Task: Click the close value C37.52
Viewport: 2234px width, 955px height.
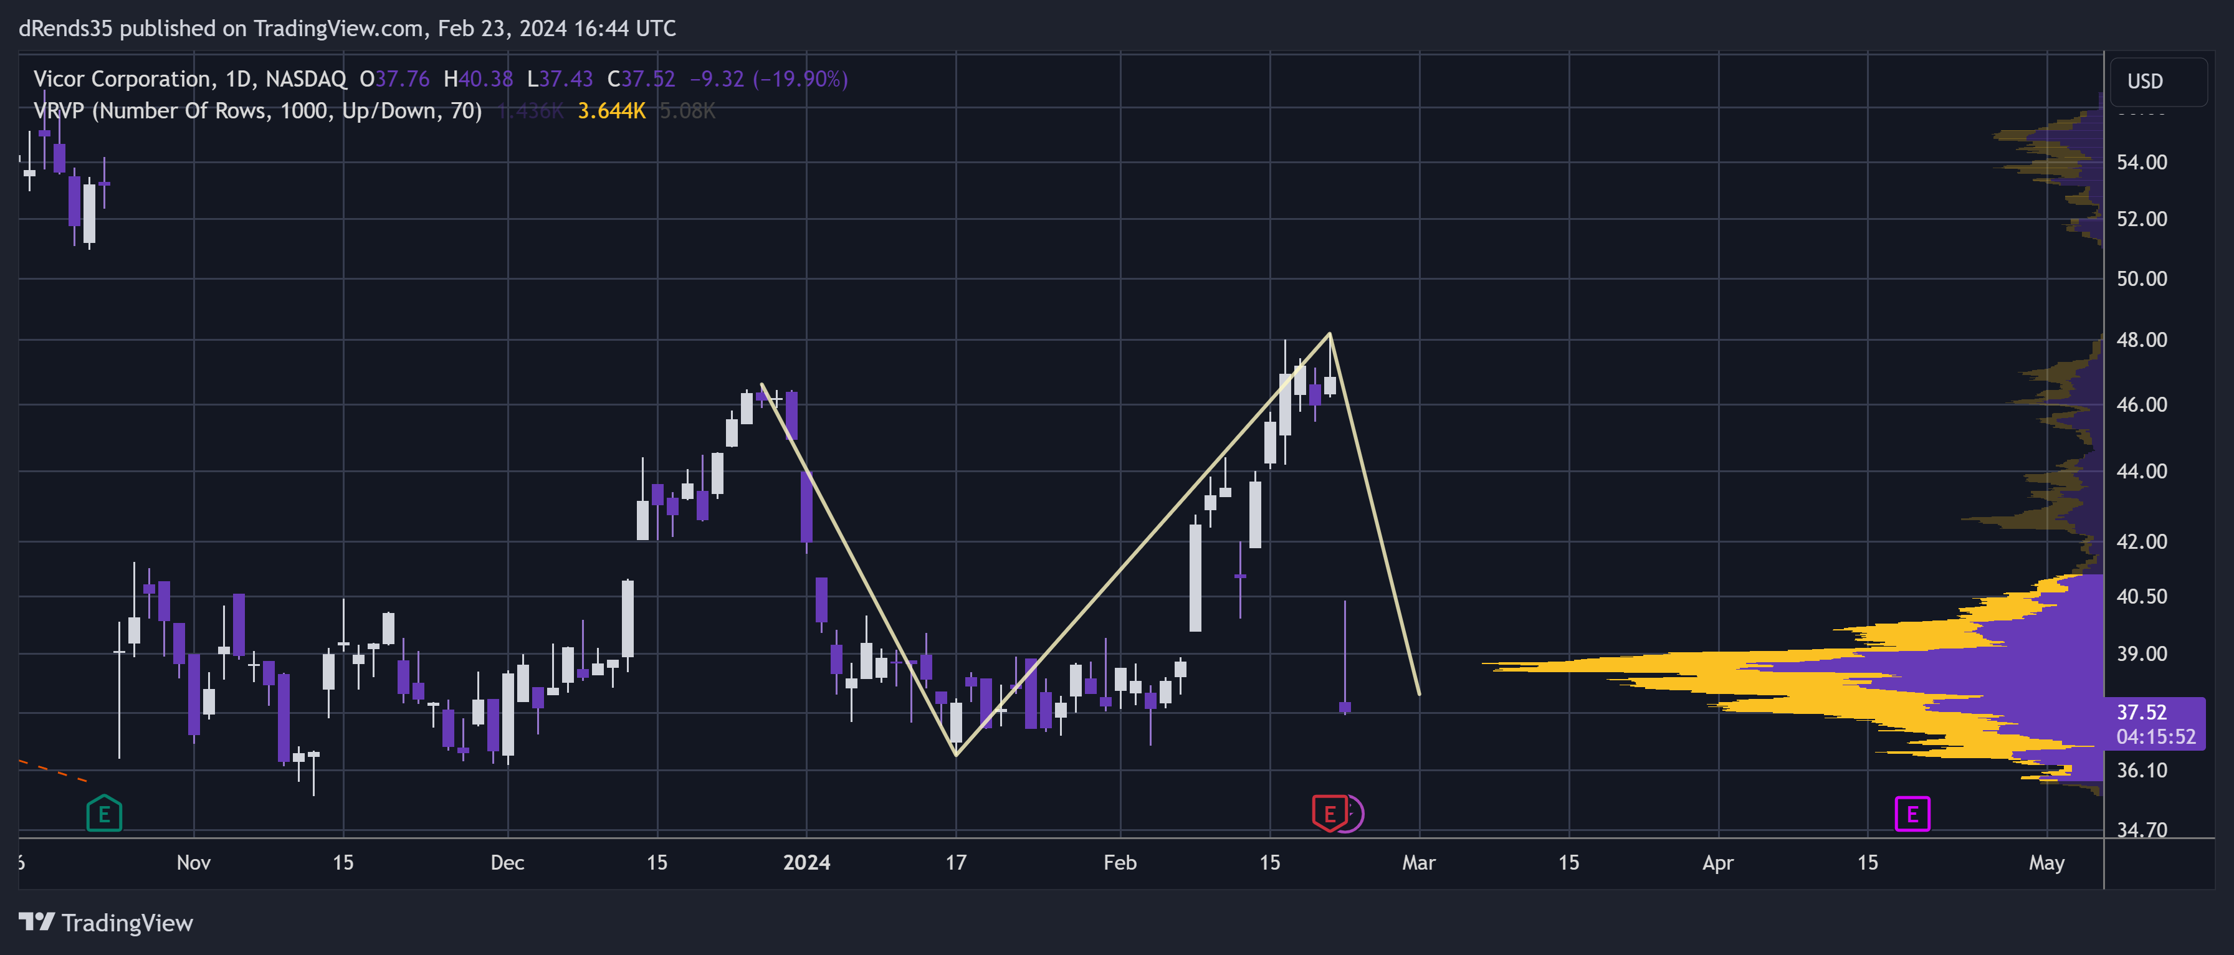Action: [641, 79]
